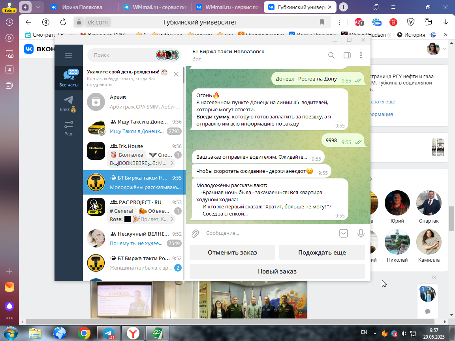Open the БТ Биржа такси Ро... chat

(134, 263)
